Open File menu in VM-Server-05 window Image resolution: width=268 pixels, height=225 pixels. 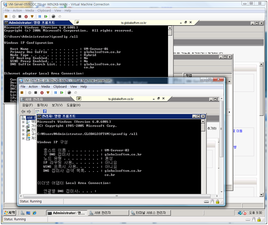coord(7,11)
